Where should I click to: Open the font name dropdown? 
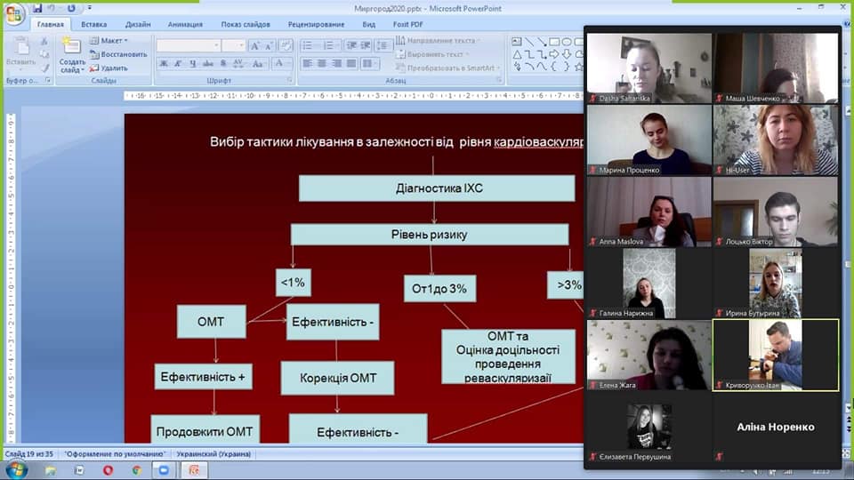(215, 45)
